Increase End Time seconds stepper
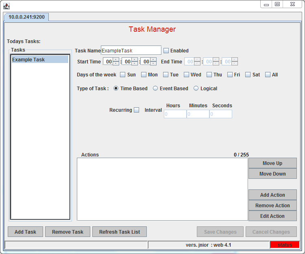 pos(235,60)
